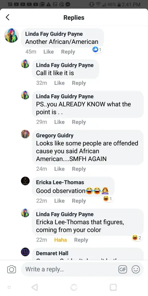Screen dimensions: 148x296
Task: Open the camera icon beside reply field
Action: tap(12, 269)
